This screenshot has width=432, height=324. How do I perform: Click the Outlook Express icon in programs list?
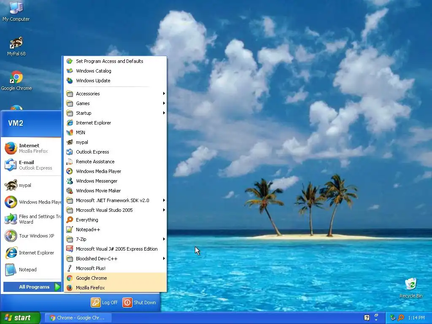pos(70,152)
